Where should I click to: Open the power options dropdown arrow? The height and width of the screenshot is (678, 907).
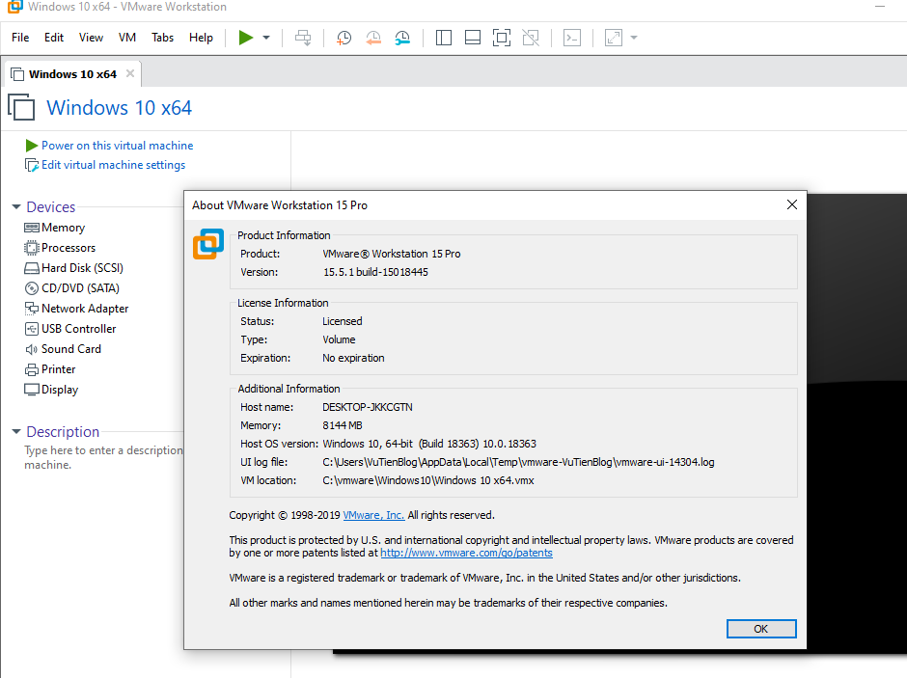click(266, 38)
